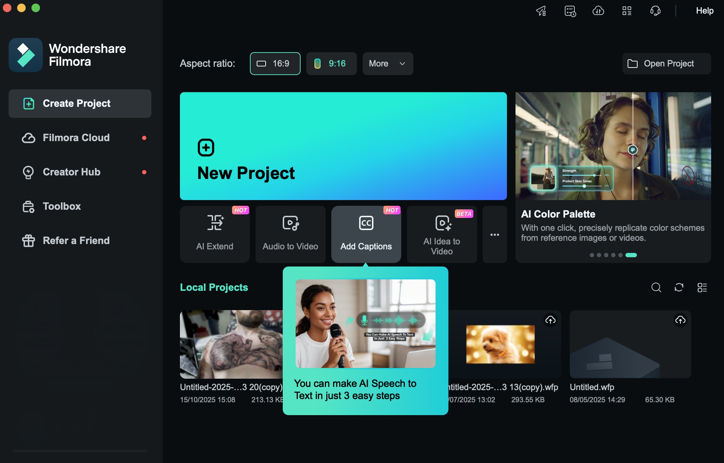
Task: Open the search icon in Local Projects
Action: (656, 288)
